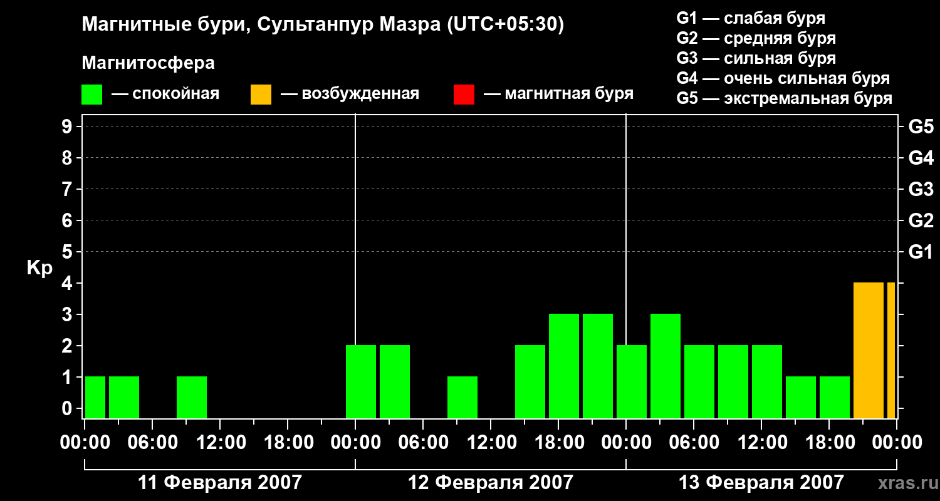Click the '06:00' tick label for 12 February

[424, 442]
